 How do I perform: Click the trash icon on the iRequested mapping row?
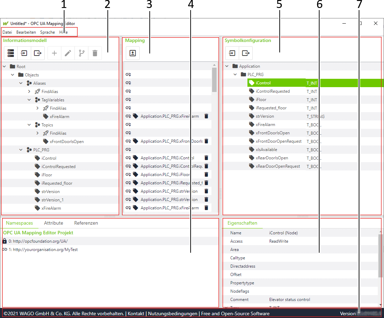click(x=207, y=183)
